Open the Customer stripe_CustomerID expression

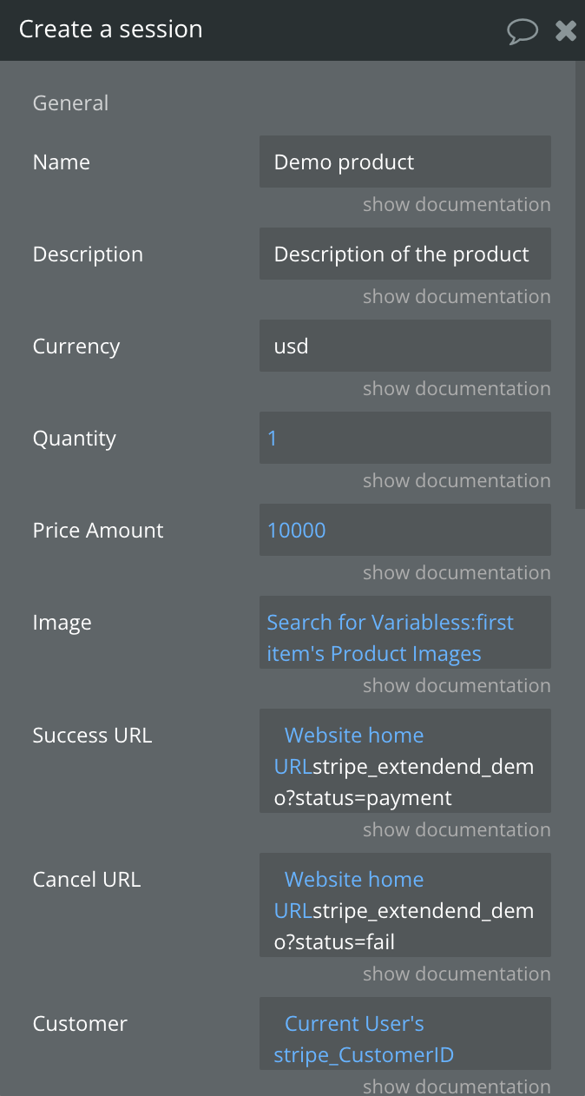pos(405,1033)
